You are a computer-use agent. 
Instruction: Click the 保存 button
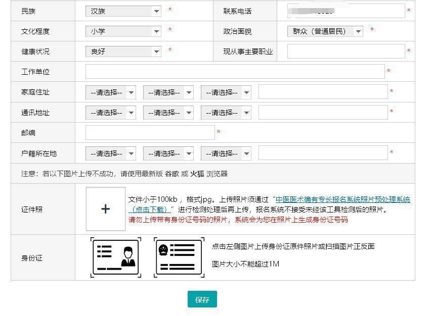202,299
